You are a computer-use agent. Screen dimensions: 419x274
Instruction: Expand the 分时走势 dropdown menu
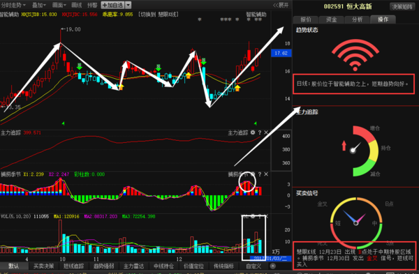(x=13, y=5)
